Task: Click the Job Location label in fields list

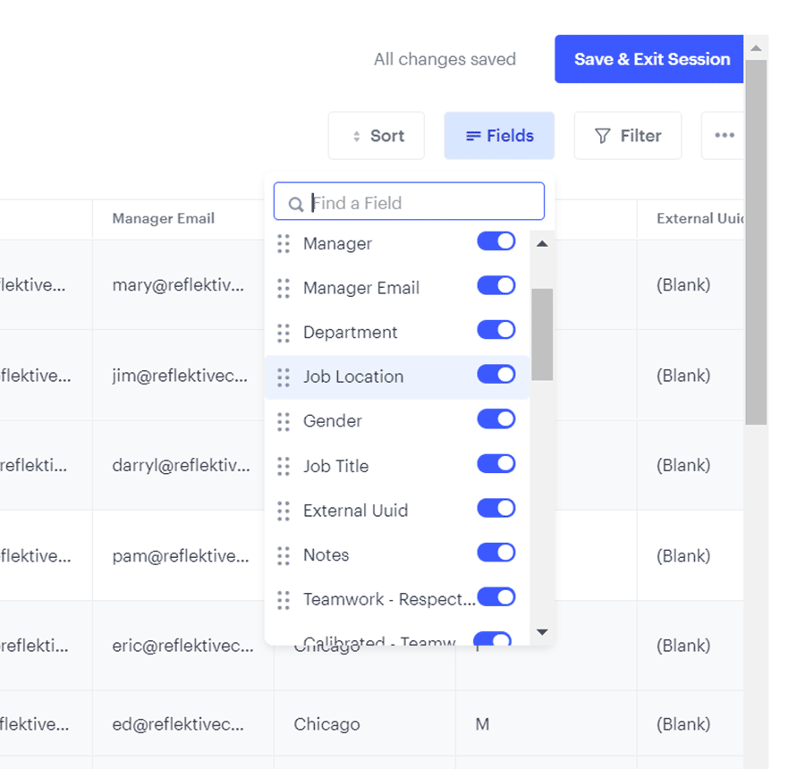Action: pos(353,376)
